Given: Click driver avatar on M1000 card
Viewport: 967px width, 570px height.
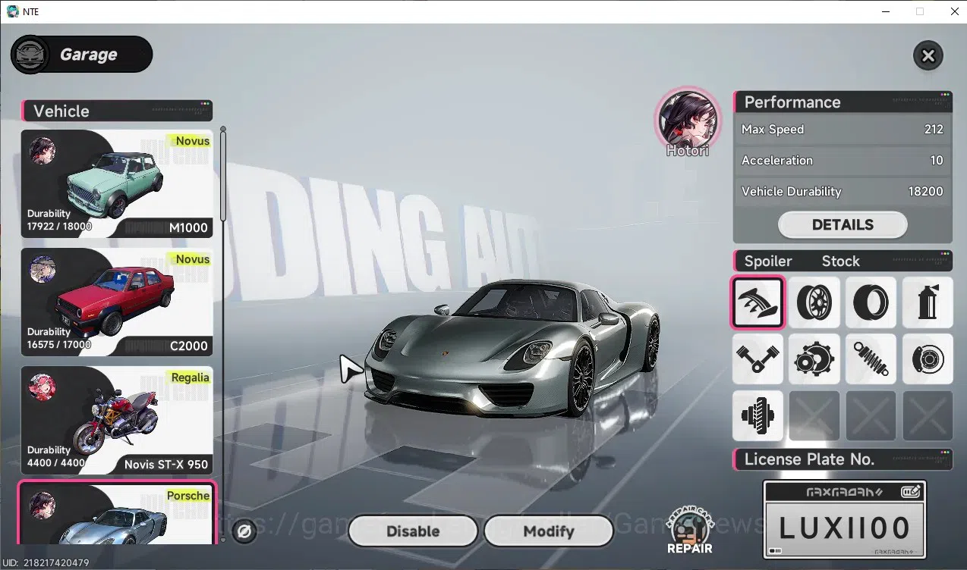Looking at the screenshot, I should (43, 151).
